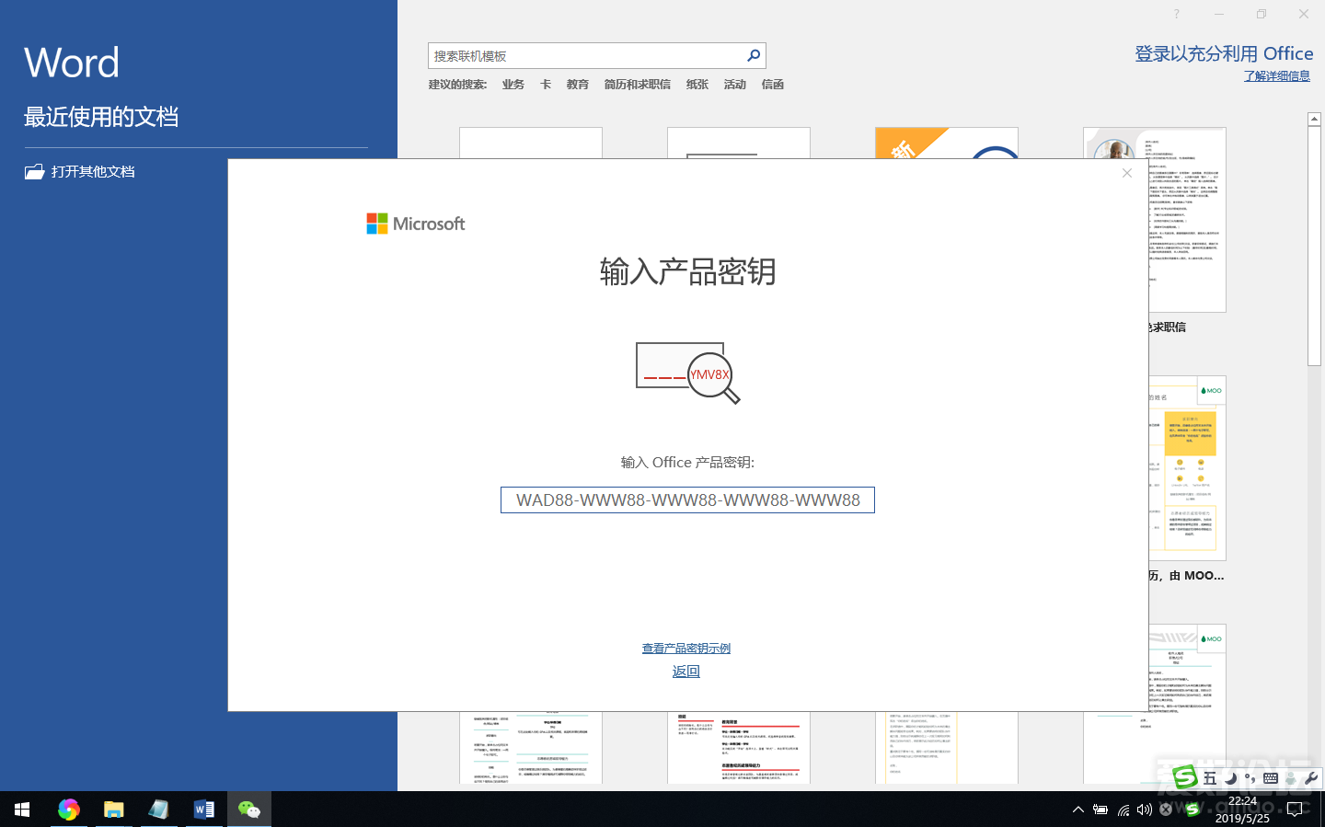Open the view product key examples link

click(x=686, y=649)
